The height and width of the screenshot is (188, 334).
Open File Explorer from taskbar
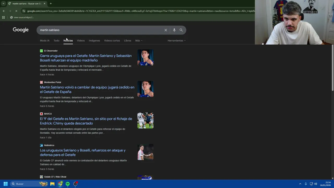pyautogui.click(x=52, y=184)
